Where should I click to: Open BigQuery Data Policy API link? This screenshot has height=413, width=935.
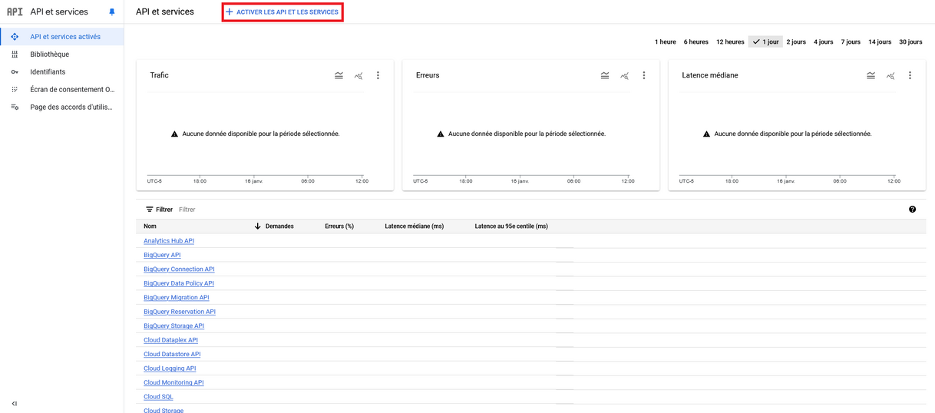(179, 283)
